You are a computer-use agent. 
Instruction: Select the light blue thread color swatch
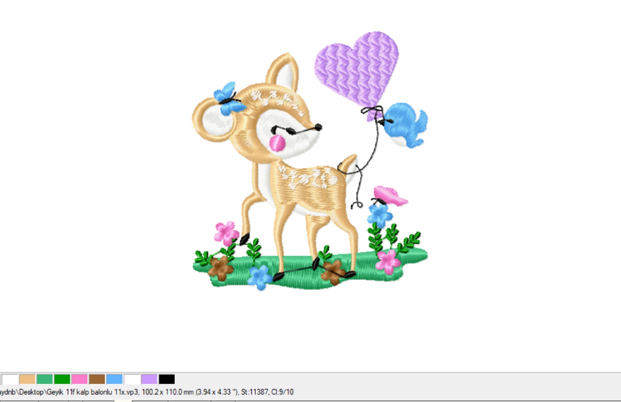(x=115, y=379)
